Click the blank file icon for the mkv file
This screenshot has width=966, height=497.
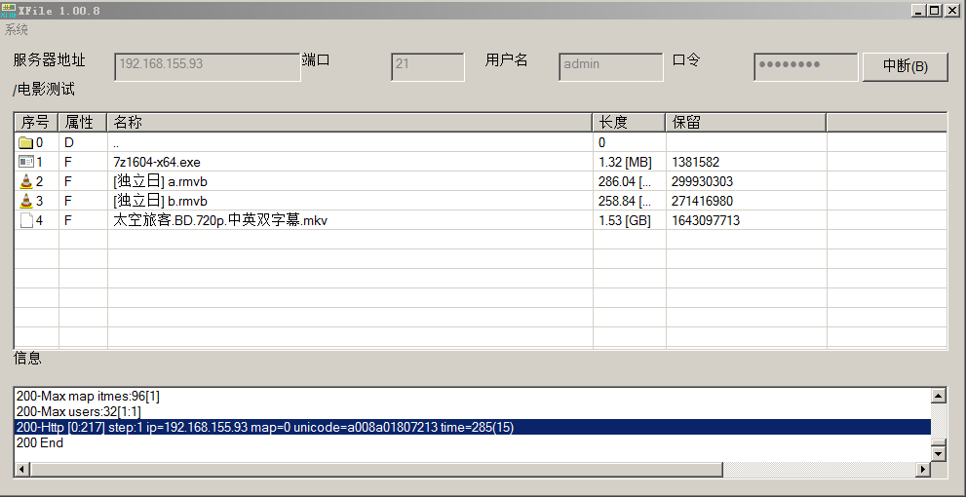26,220
